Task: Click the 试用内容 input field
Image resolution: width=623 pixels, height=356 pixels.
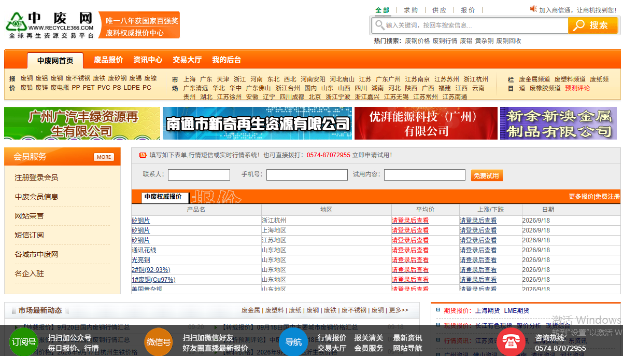Action: pos(424,175)
